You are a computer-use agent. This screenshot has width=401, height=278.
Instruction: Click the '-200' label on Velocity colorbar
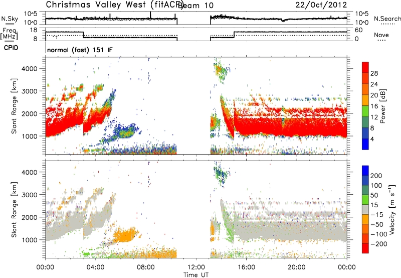pos(378,244)
